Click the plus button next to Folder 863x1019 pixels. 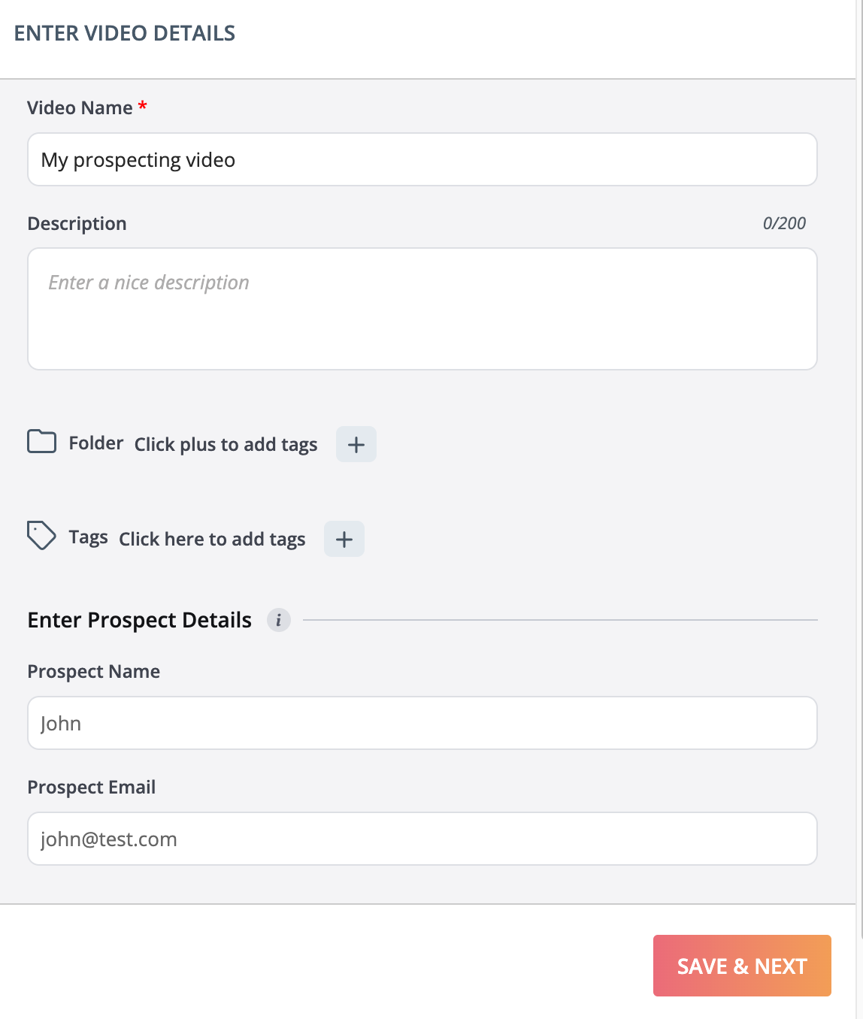356,444
